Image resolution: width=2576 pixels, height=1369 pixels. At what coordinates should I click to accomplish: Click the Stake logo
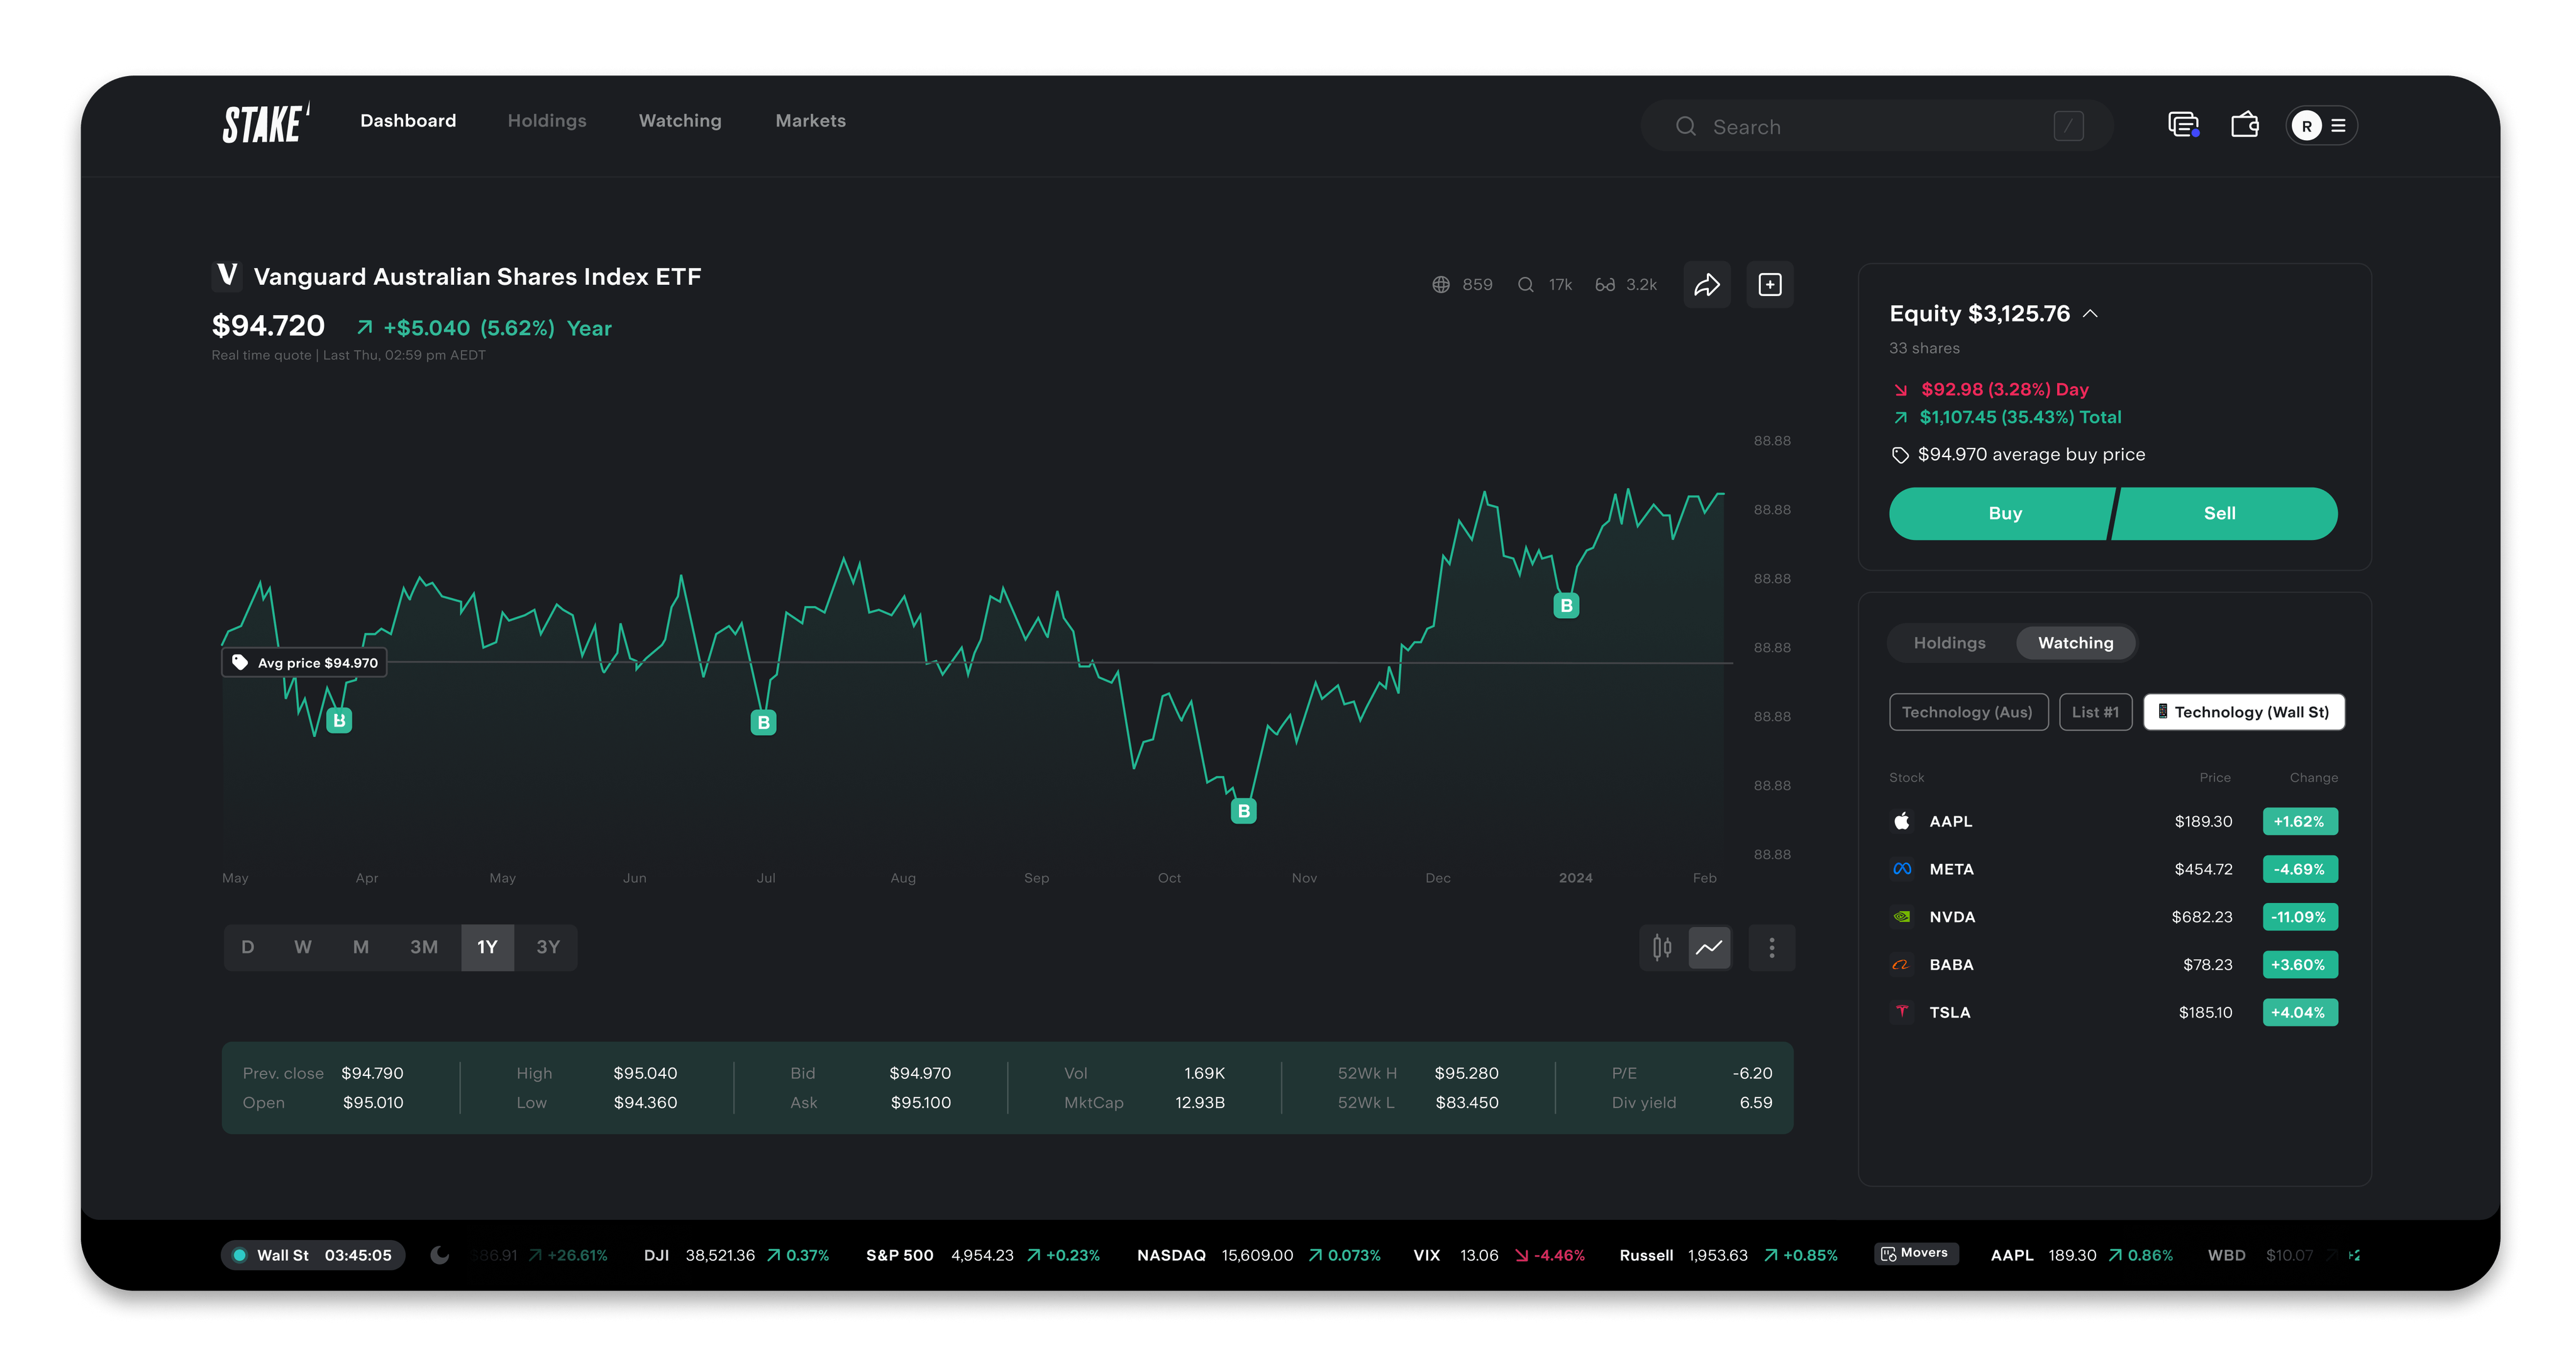coord(265,124)
